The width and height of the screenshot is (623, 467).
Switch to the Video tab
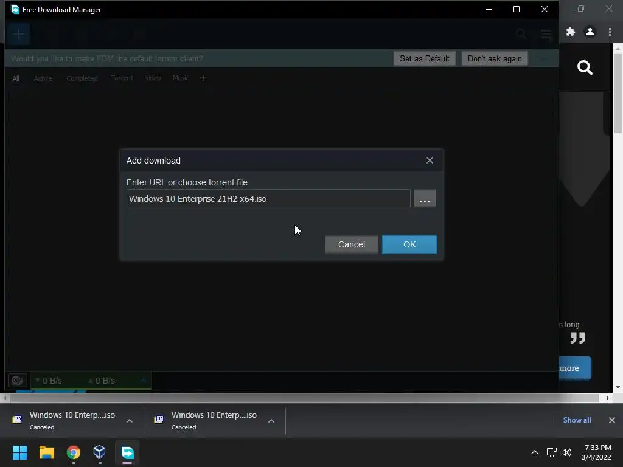(x=153, y=78)
